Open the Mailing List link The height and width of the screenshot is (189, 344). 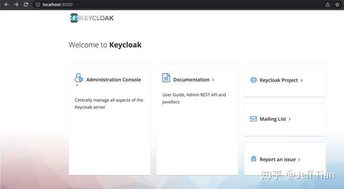tap(273, 119)
